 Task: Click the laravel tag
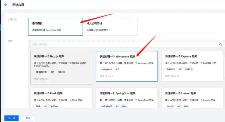(x=170, y=106)
